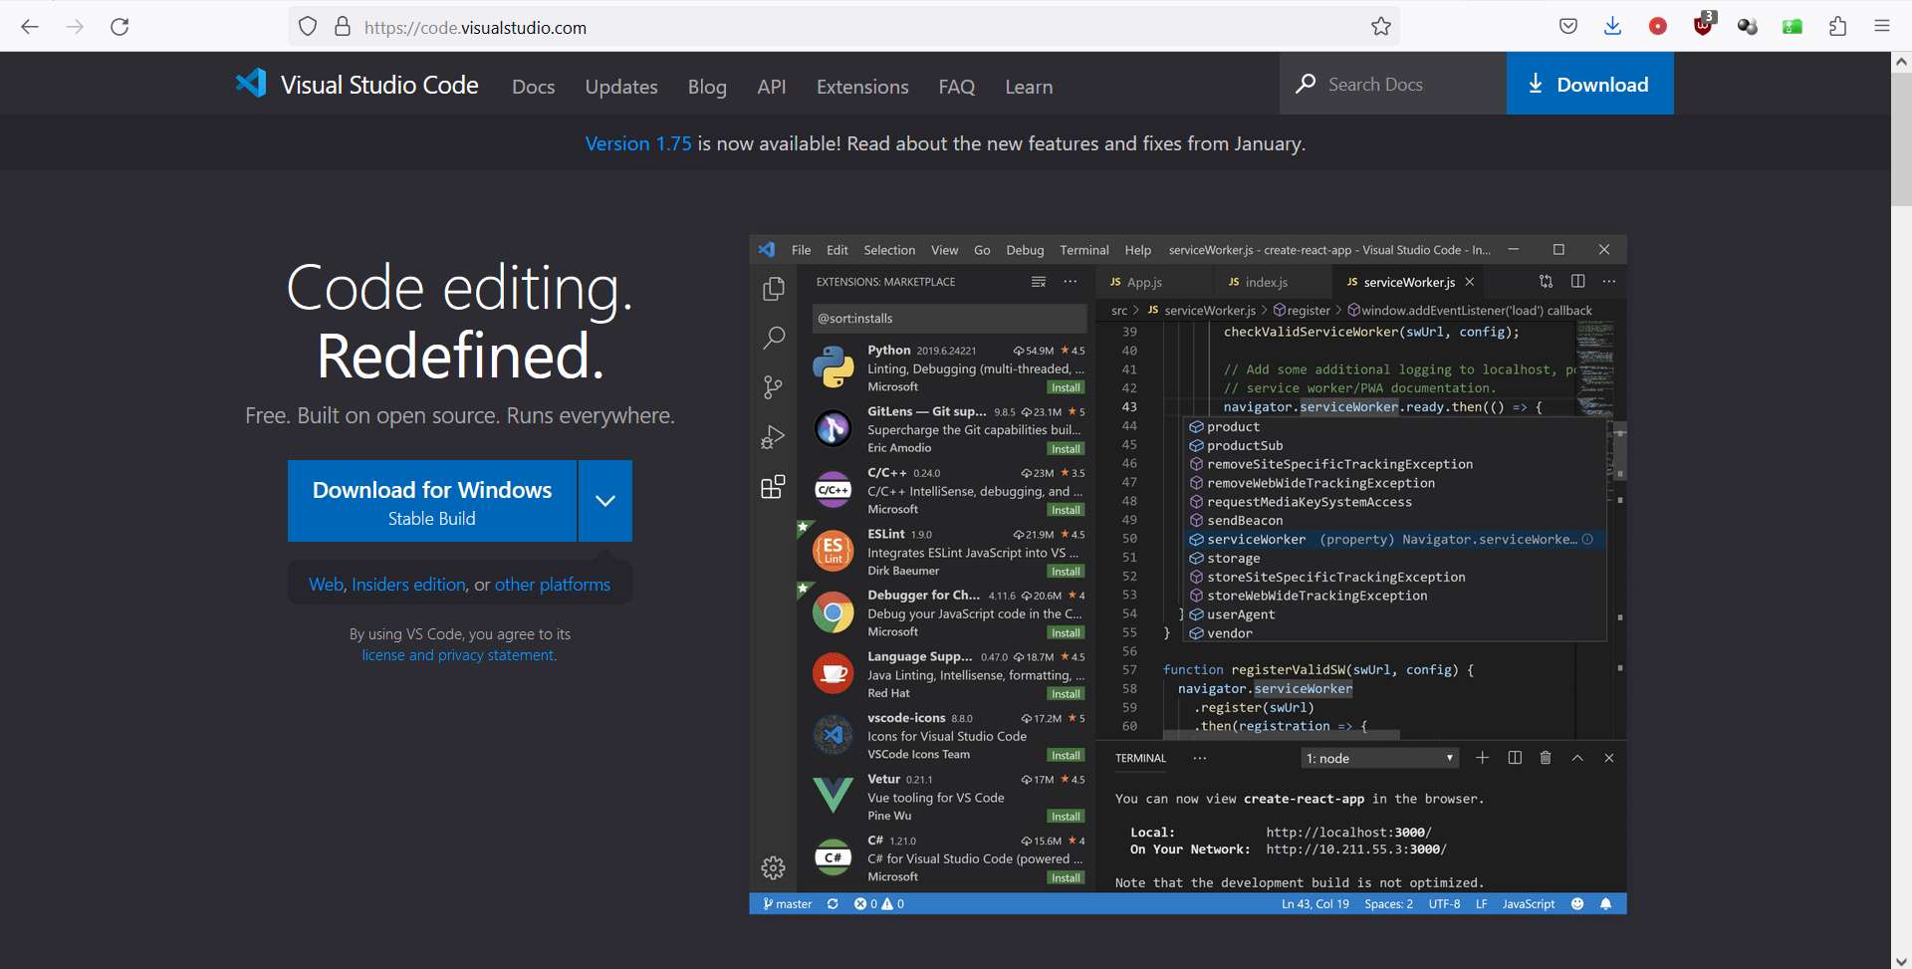This screenshot has width=1912, height=969.
Task: Click the 'other platforms' link
Action: point(553,585)
